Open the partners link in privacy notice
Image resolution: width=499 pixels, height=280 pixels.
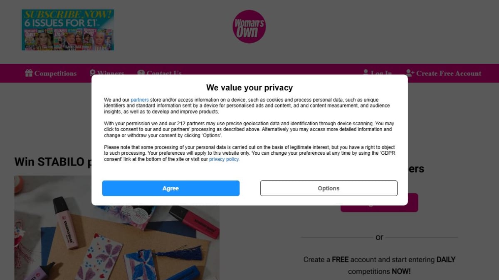140,100
